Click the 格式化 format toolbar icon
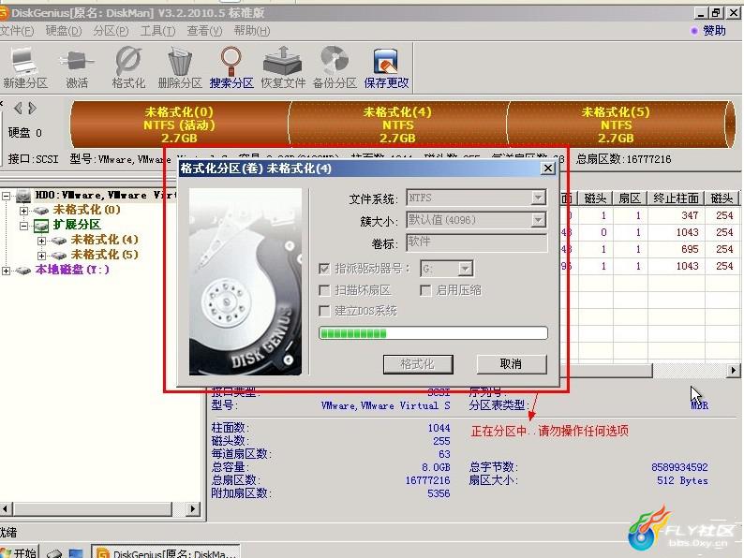Screen dimensions: 744x558 (x=128, y=67)
